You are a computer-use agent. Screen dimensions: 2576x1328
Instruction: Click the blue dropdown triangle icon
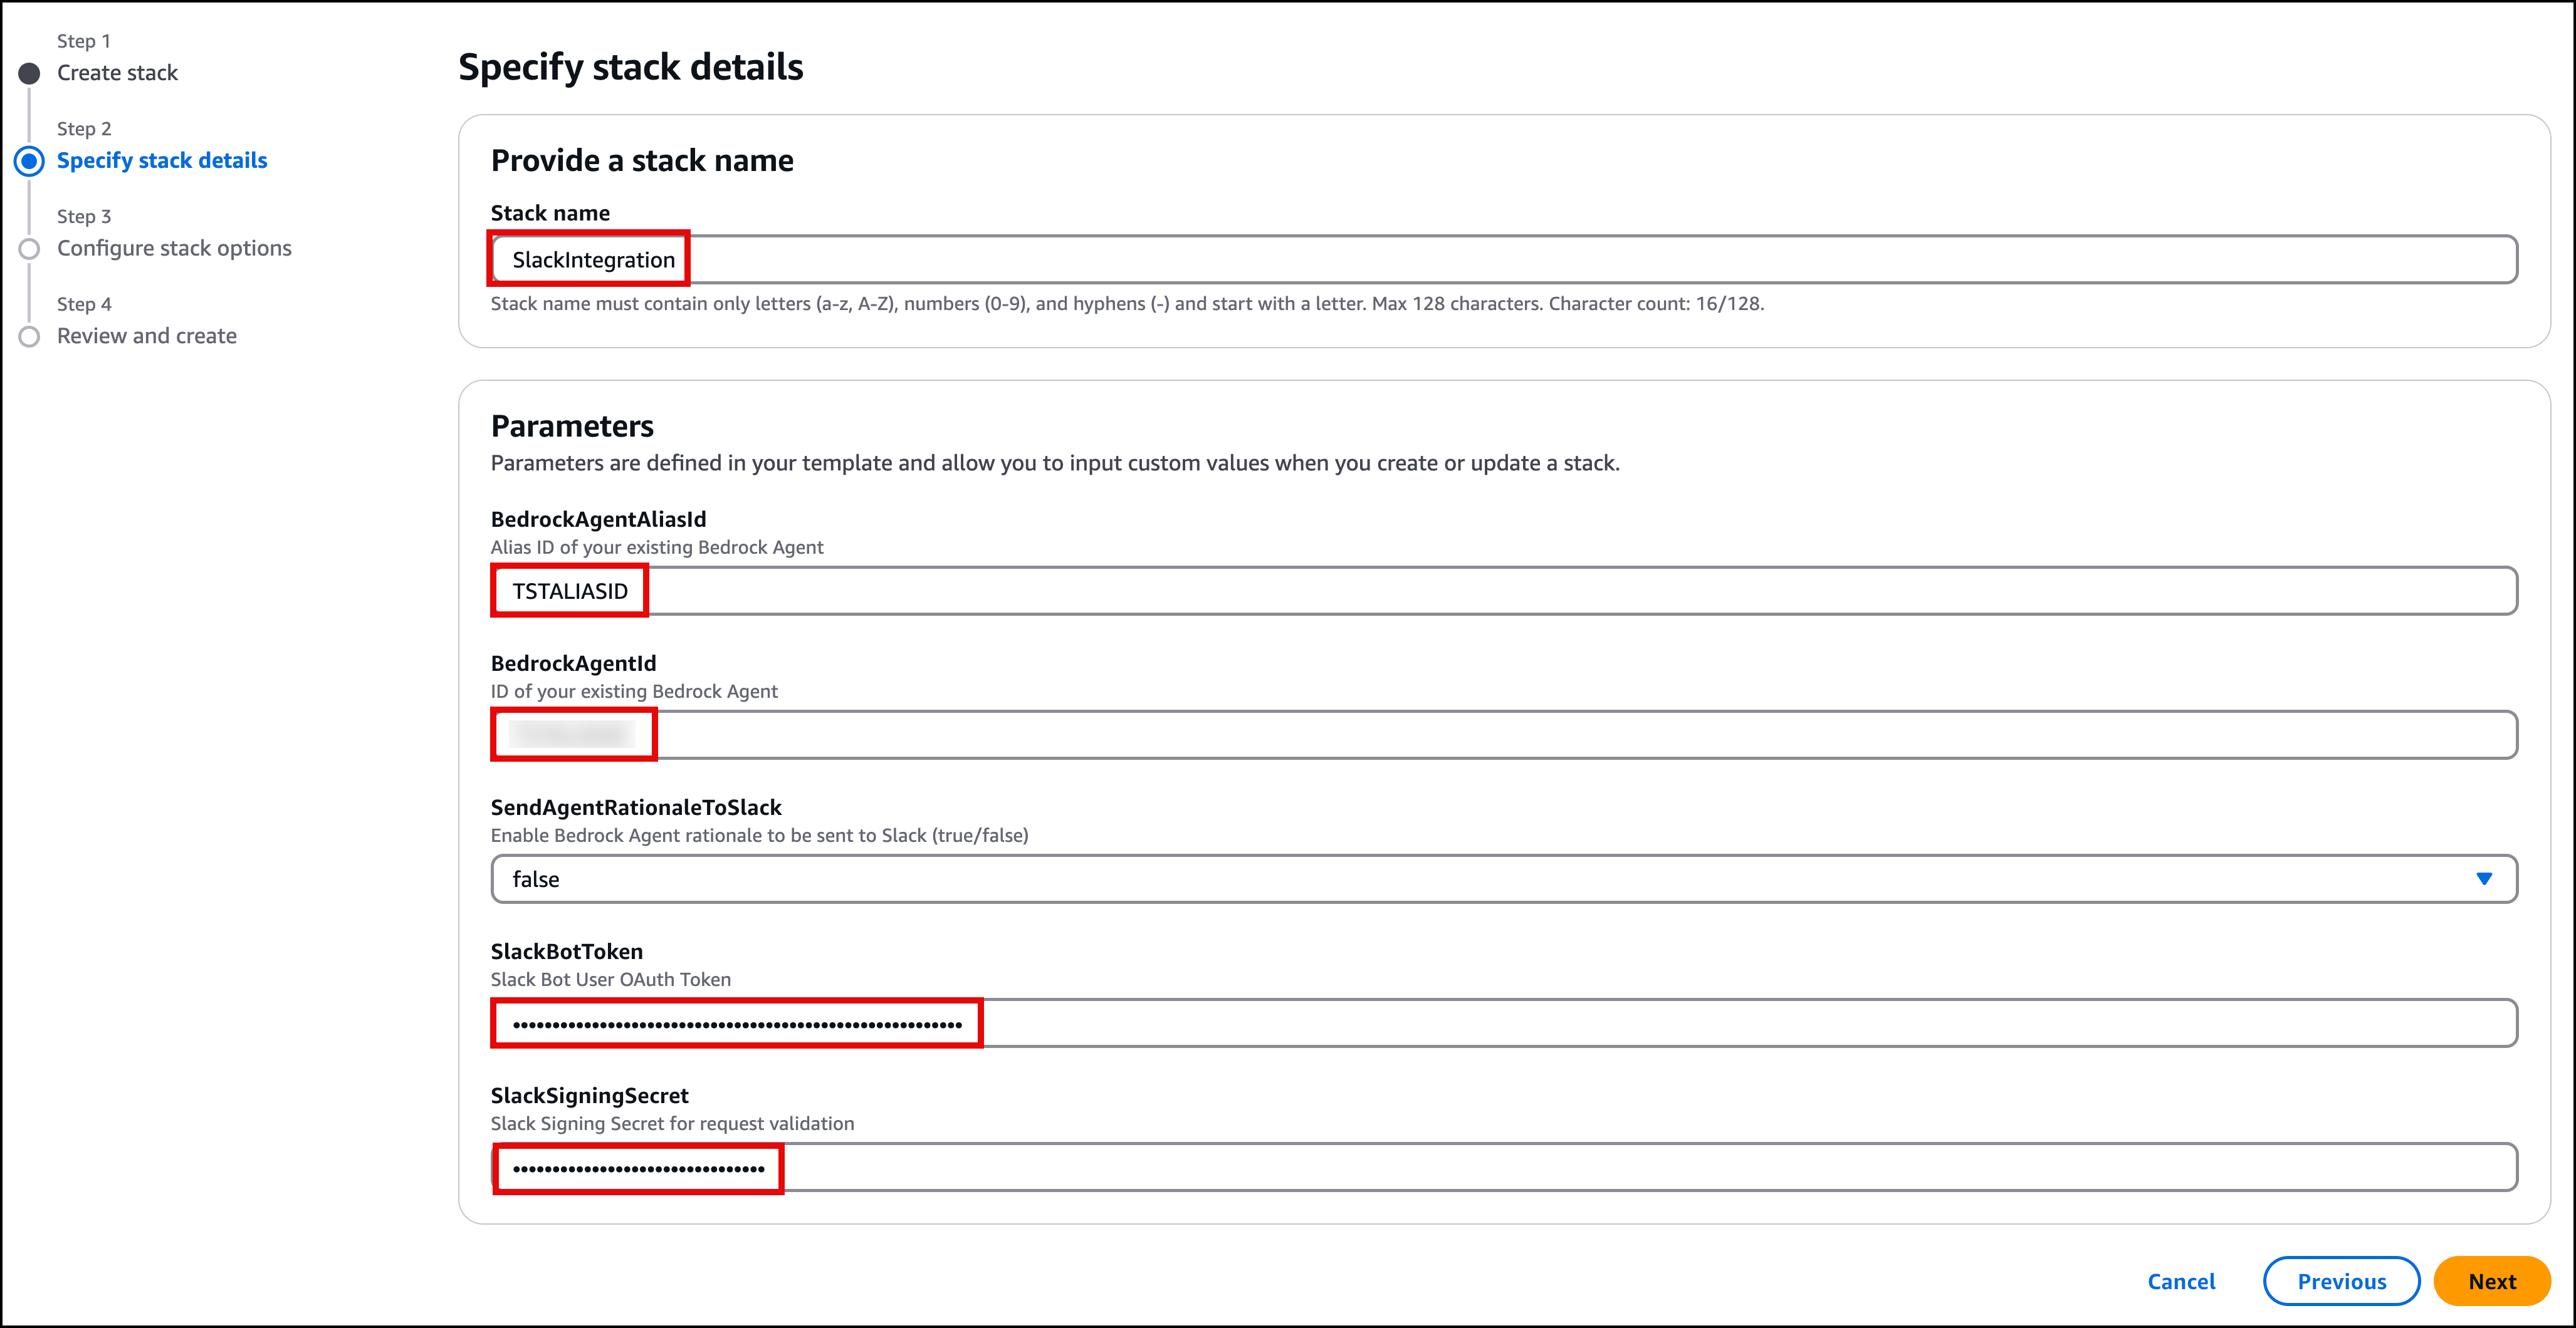(x=2484, y=879)
